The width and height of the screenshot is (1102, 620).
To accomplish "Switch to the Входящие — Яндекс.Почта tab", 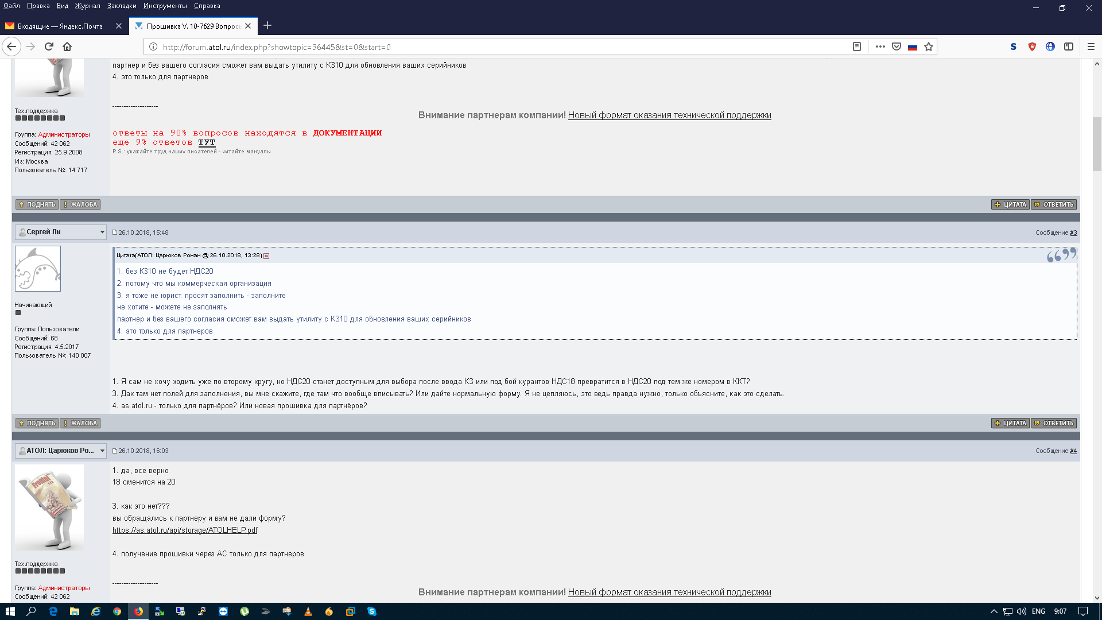I will tap(60, 26).
